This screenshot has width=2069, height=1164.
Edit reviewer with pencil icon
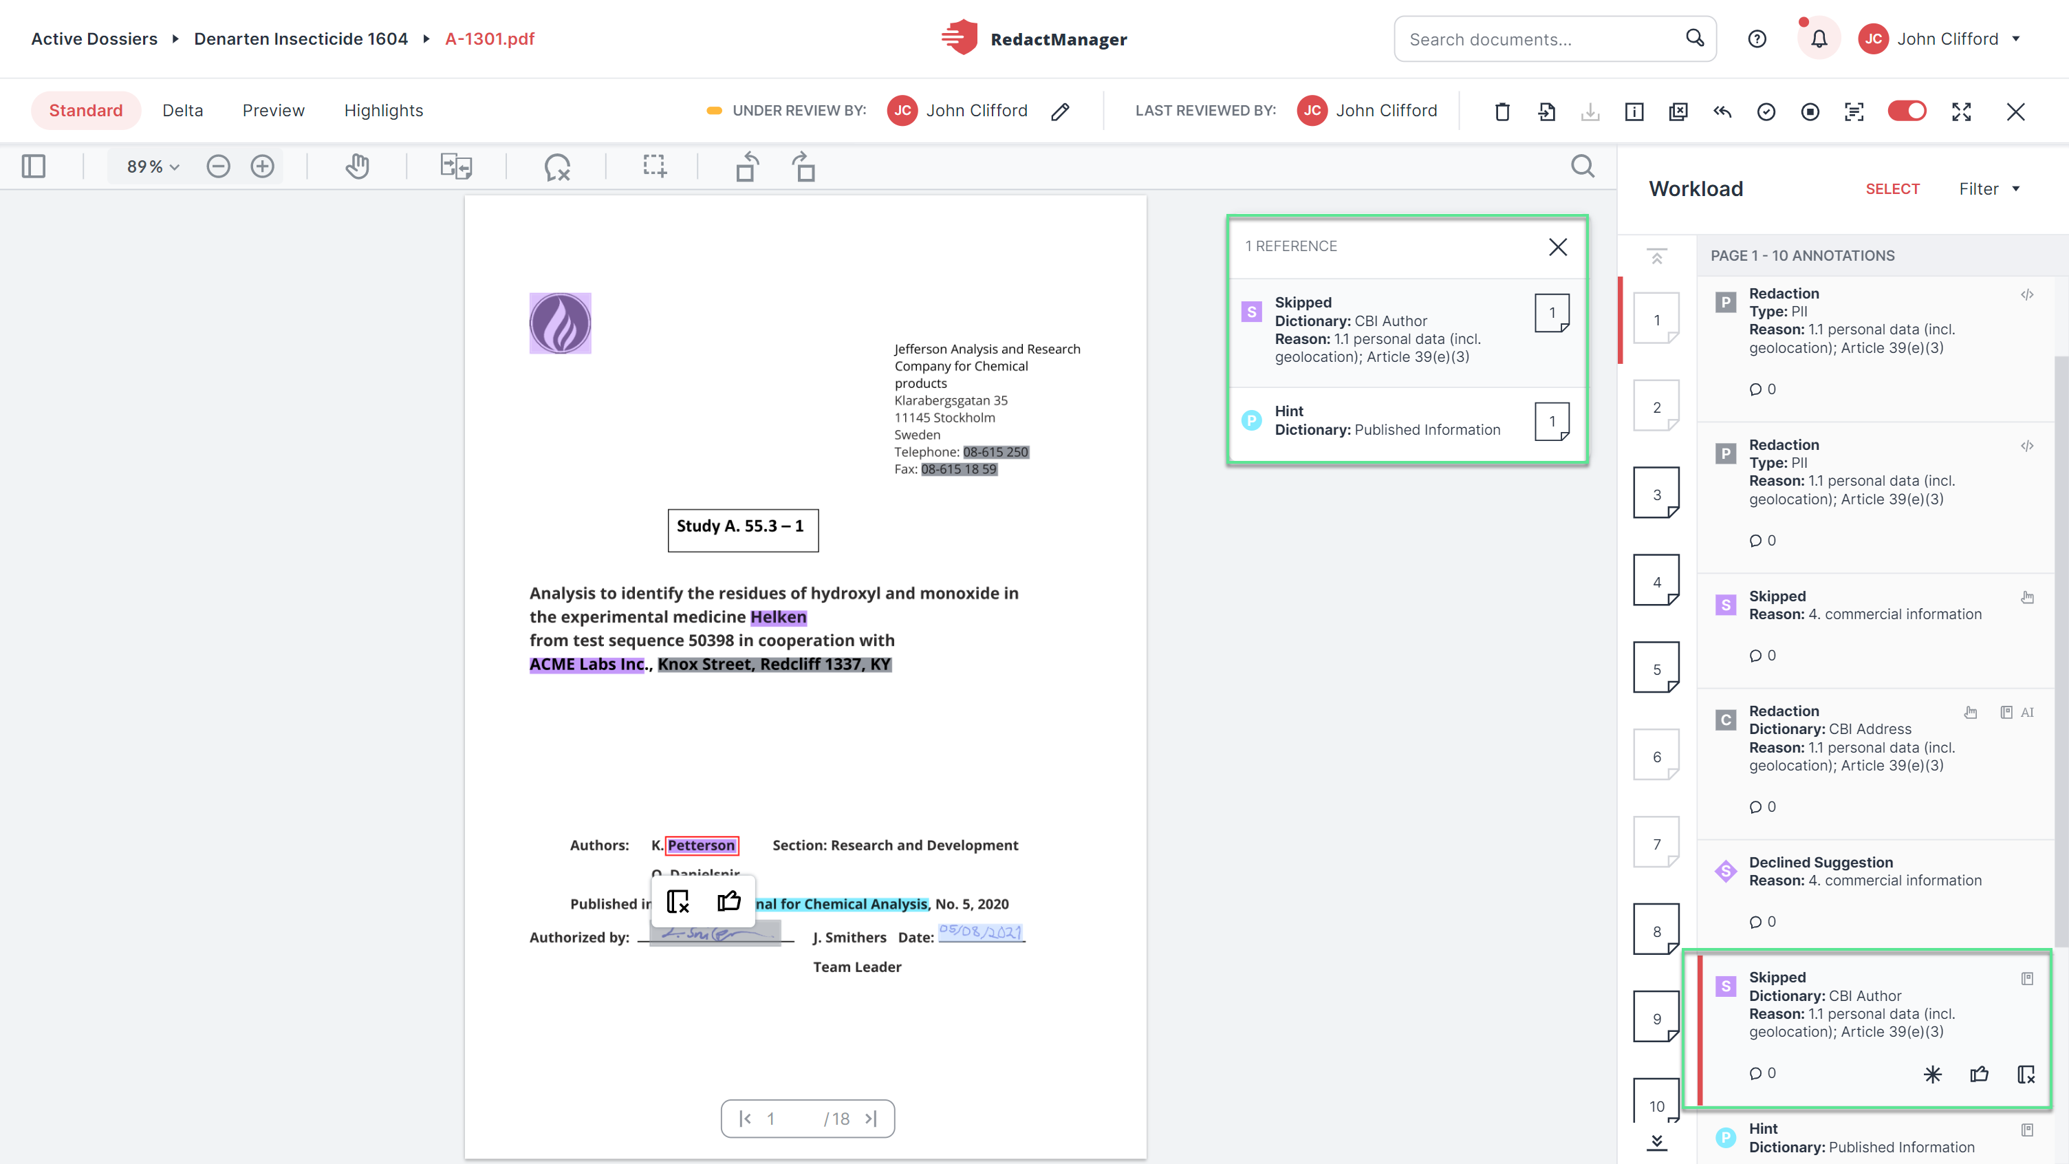(x=1060, y=111)
